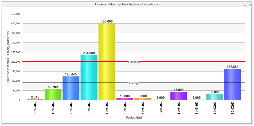Close the Licensed Monthly Task Instance Executions window
The width and height of the screenshot is (254, 126).
coord(250,4)
